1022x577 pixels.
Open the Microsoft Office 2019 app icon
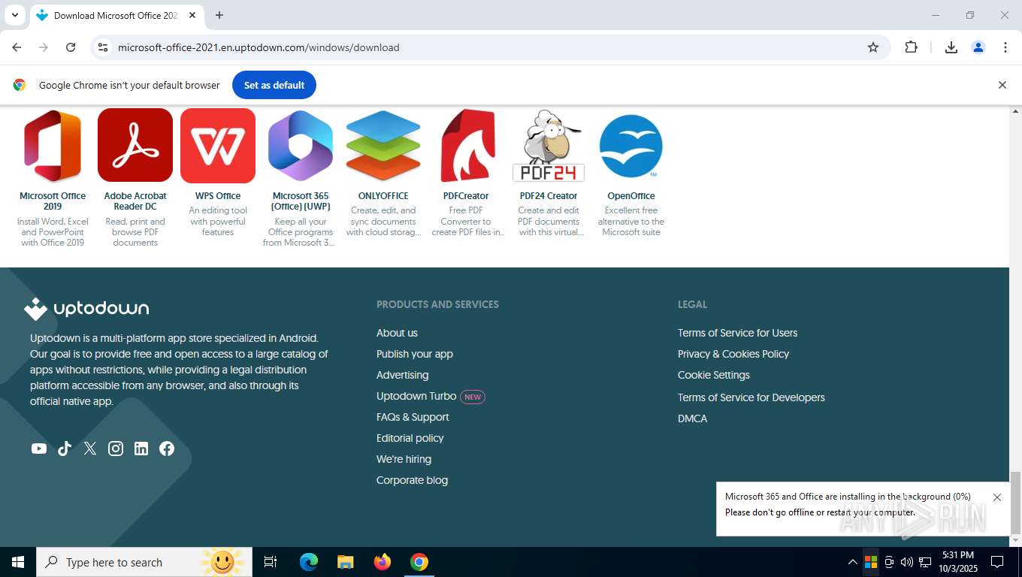[x=53, y=146]
